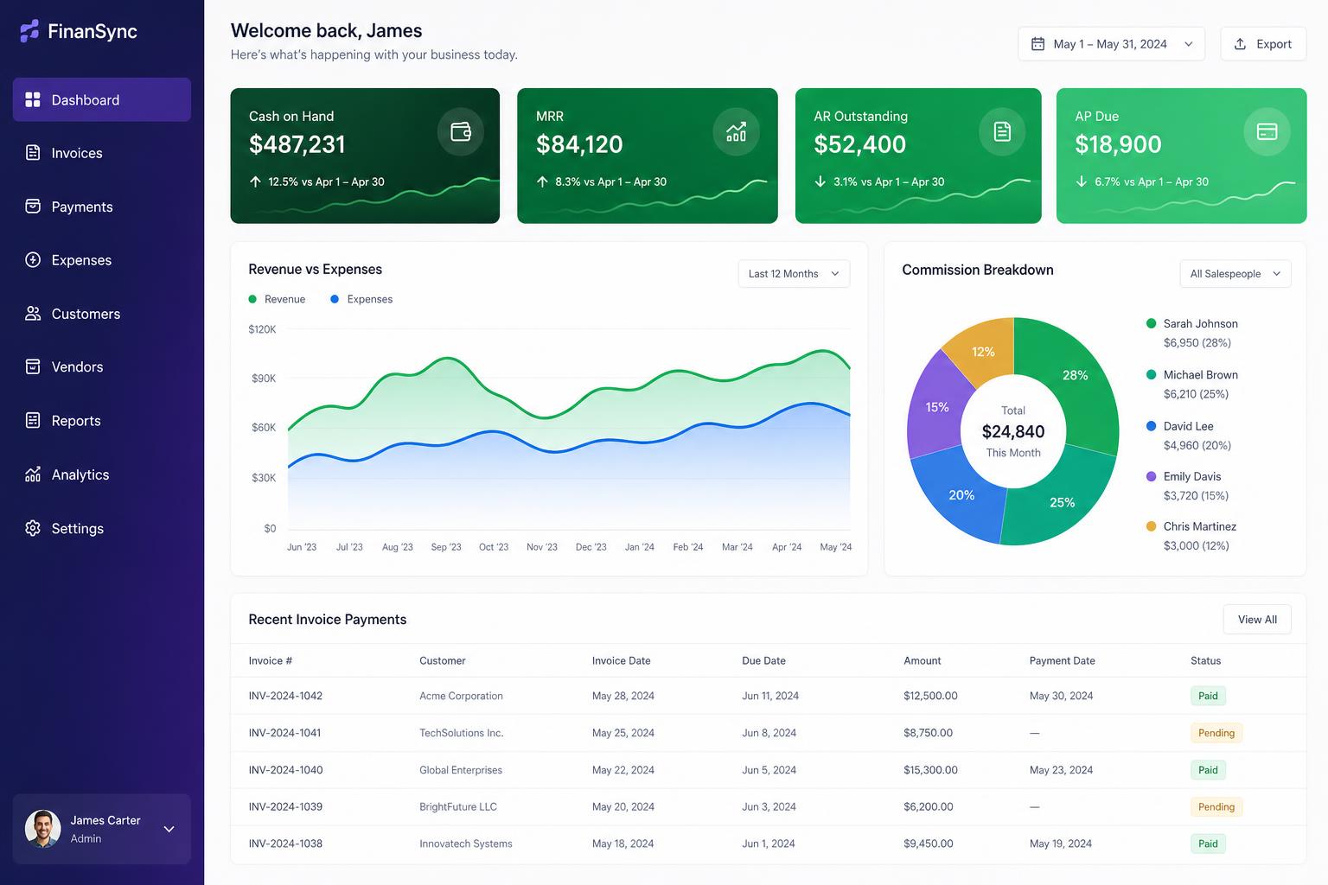Click the card icon on AP Due card
1328x885 pixels.
pyautogui.click(x=1267, y=132)
